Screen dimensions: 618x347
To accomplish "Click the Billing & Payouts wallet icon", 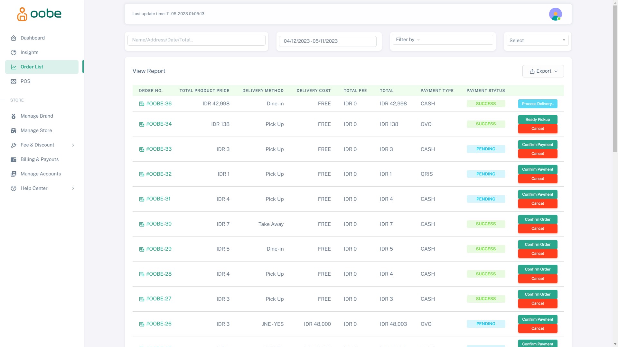I will pyautogui.click(x=14, y=159).
